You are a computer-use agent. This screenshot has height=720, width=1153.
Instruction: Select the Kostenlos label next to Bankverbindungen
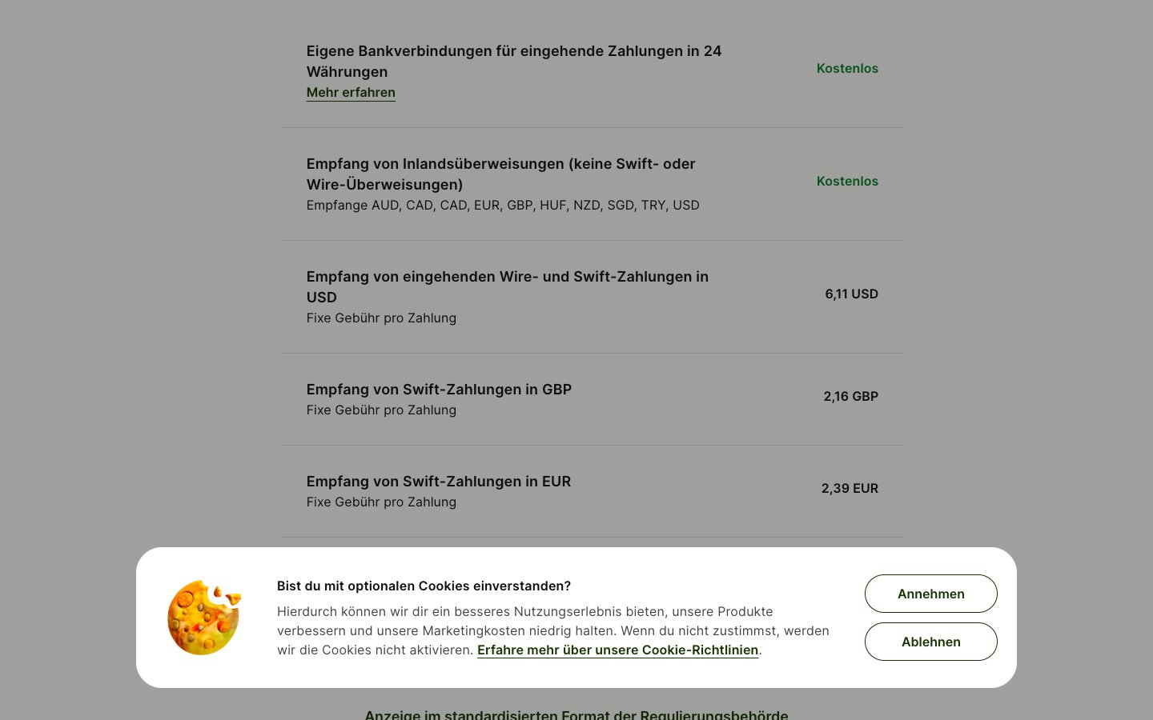point(847,68)
